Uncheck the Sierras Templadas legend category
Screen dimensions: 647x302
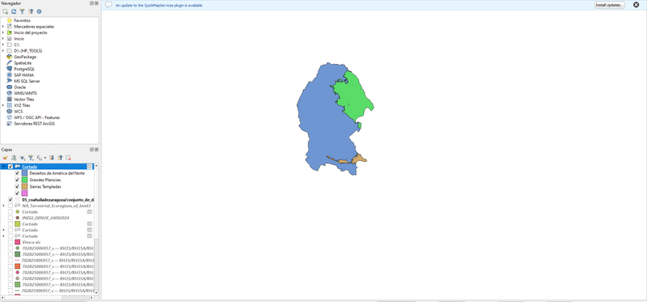click(17, 187)
